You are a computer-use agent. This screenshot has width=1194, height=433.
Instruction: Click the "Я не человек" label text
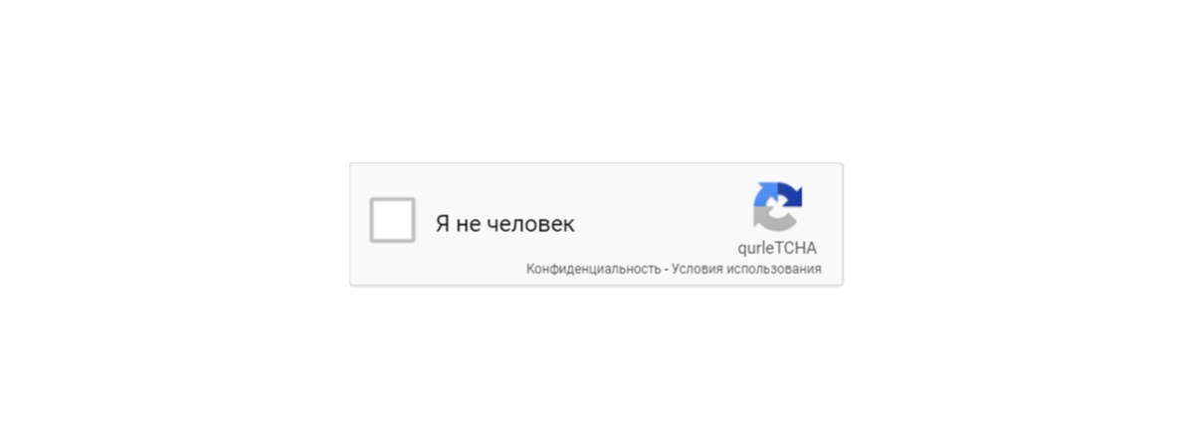coord(504,223)
